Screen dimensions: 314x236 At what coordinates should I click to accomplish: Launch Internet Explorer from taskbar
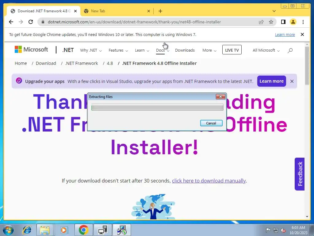27,230
